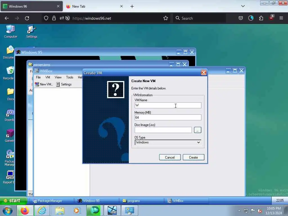Open the Firefox hamburger application menu
288x216 pixels.
281,18
